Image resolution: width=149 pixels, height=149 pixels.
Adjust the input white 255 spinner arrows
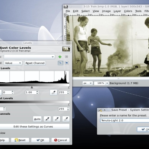tap(68, 92)
